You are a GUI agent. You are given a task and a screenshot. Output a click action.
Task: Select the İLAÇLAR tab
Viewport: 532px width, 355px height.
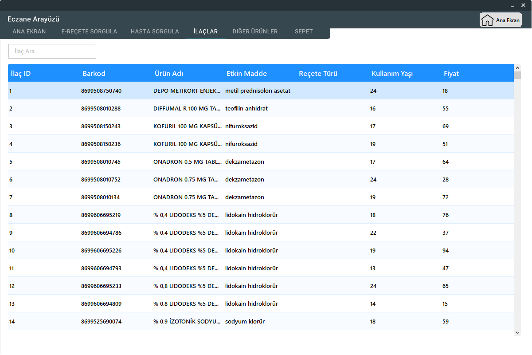[x=206, y=32]
